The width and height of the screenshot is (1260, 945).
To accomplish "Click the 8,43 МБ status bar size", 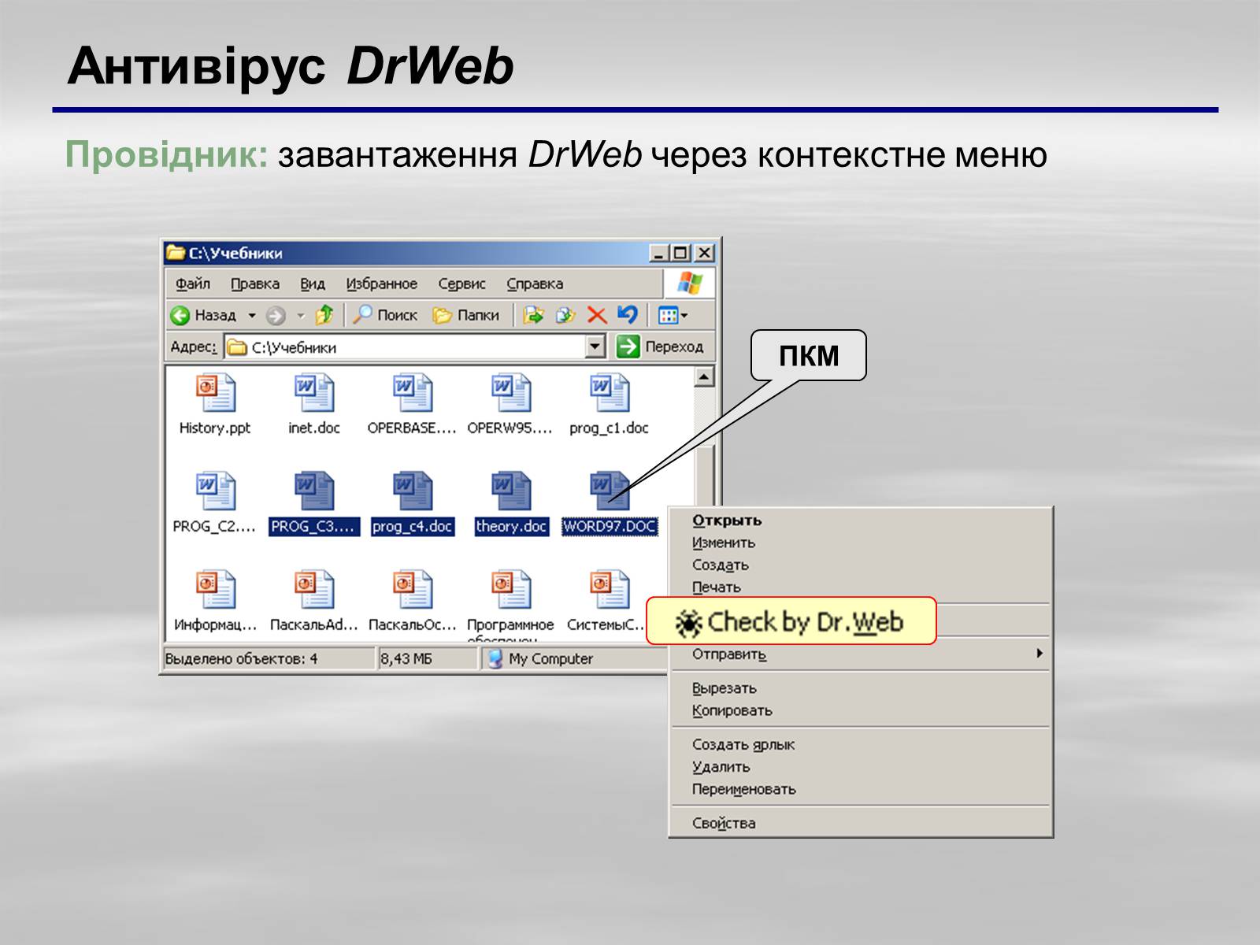I will coord(406,658).
